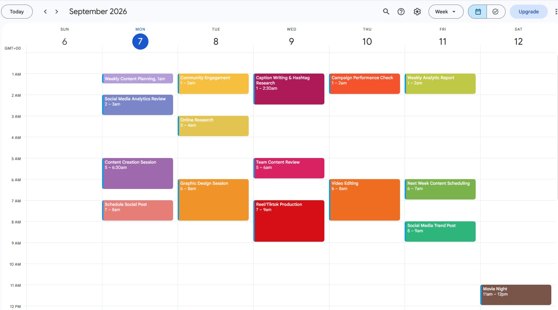Open Caption Writing & Hashtag Research event
Viewport: 558px width, 310px height.
(x=289, y=89)
